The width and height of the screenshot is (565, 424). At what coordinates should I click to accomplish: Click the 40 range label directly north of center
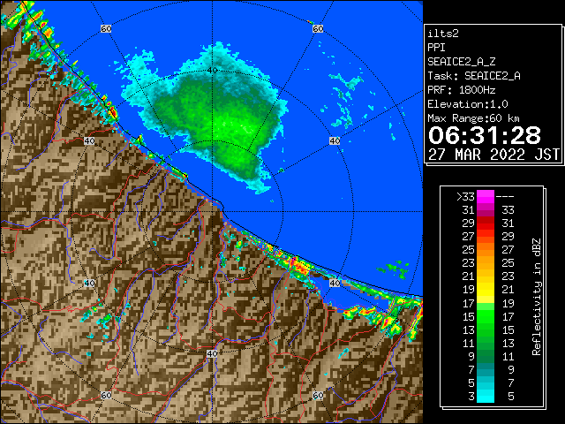(212, 71)
